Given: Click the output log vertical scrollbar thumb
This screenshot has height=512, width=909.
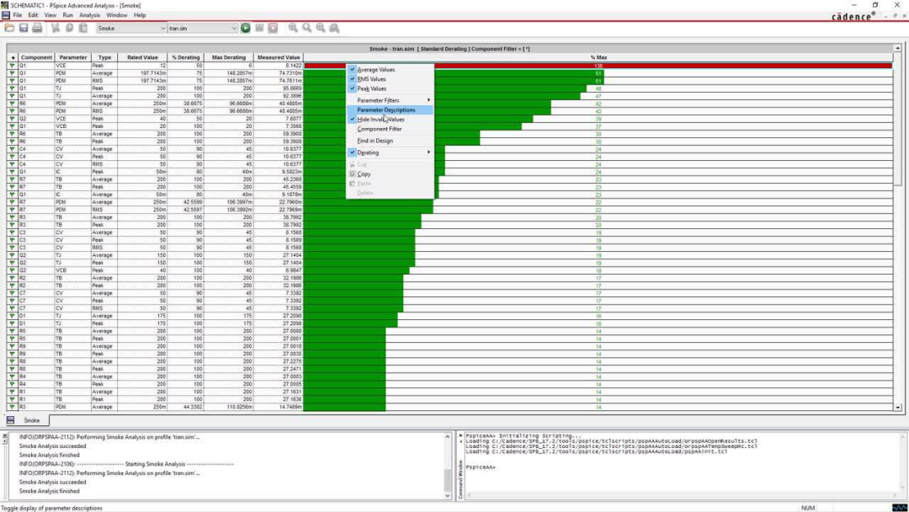Looking at the screenshot, I should 448,479.
